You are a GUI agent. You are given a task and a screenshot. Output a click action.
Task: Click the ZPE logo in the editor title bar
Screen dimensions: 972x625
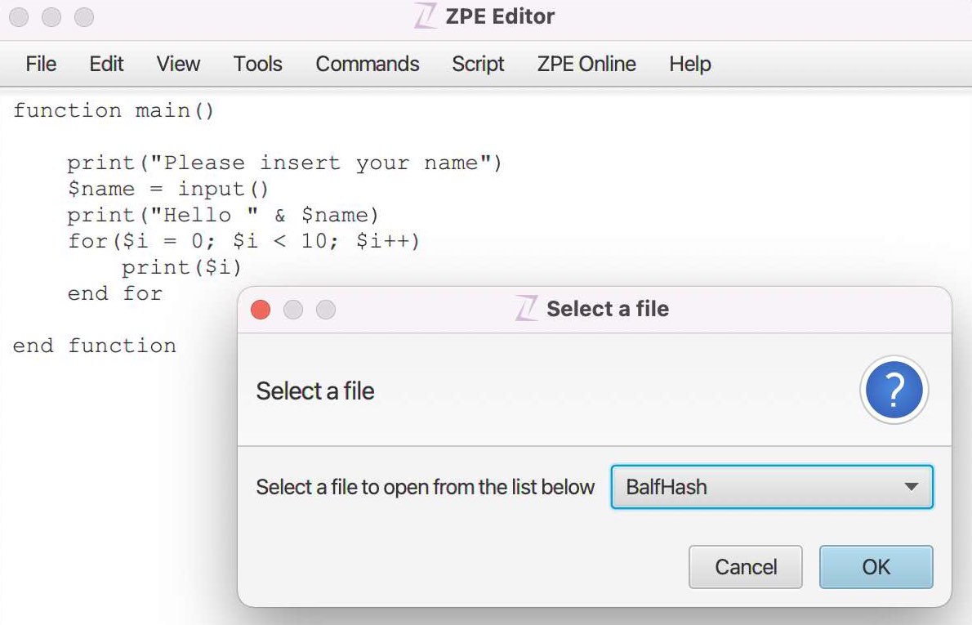click(426, 16)
